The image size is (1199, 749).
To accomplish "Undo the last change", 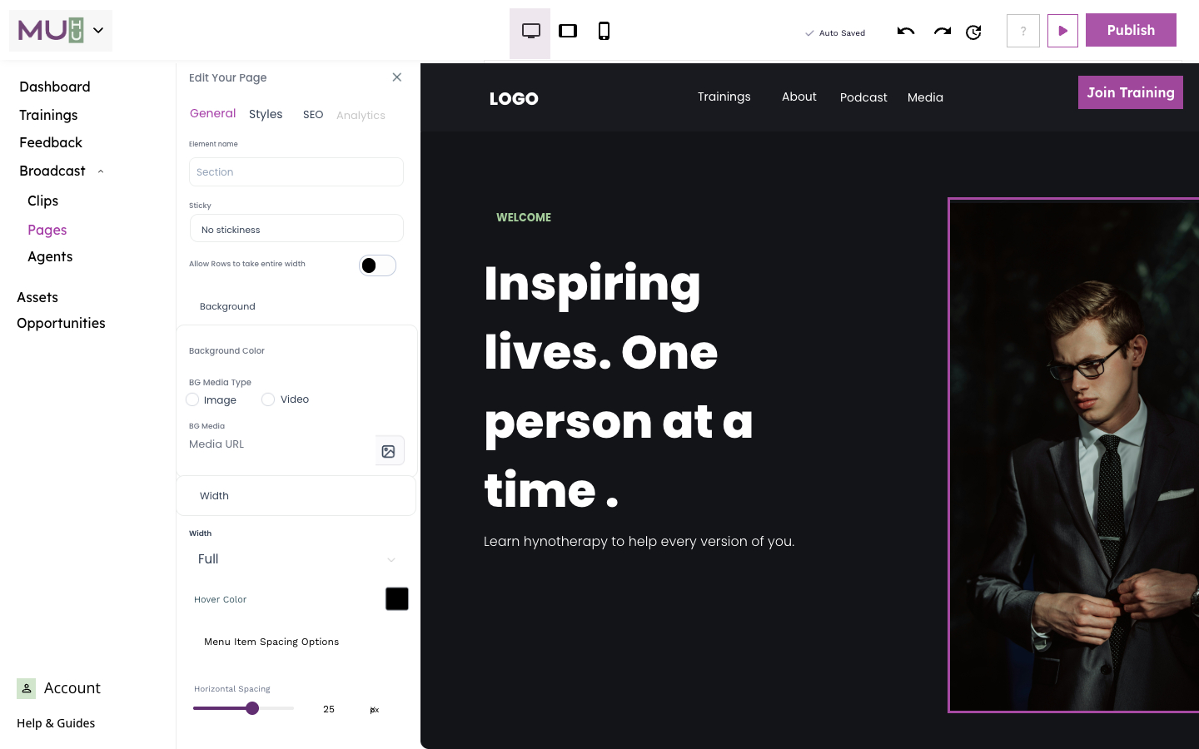I will 906,32.
